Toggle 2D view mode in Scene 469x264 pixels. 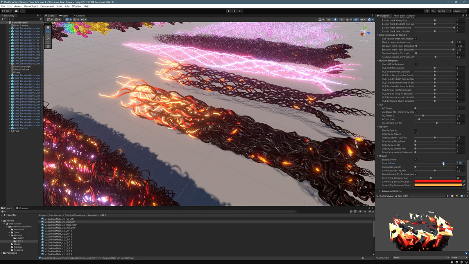click(x=329, y=20)
